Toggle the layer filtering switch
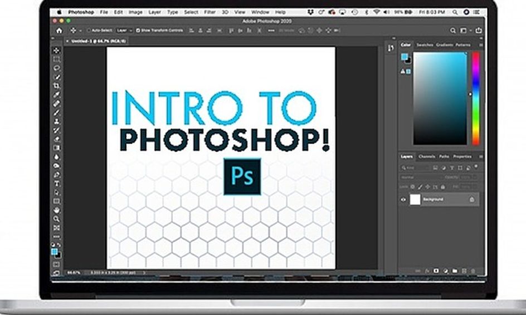526x315 pixels. (476, 166)
